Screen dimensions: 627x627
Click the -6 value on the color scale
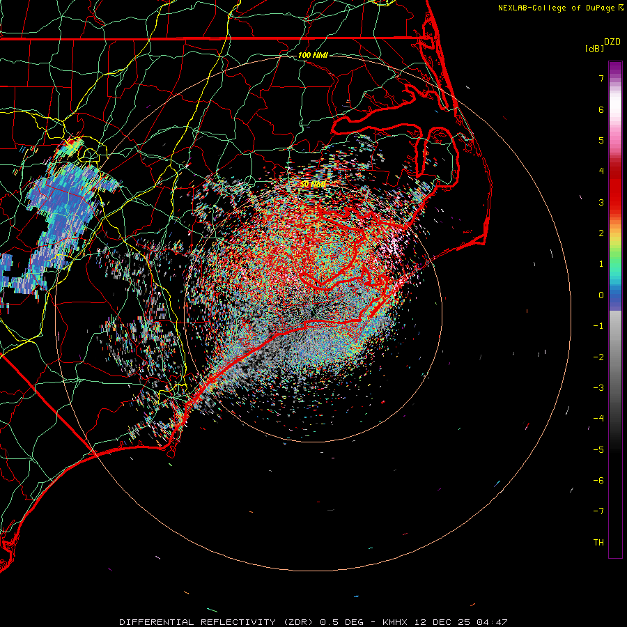click(598, 480)
